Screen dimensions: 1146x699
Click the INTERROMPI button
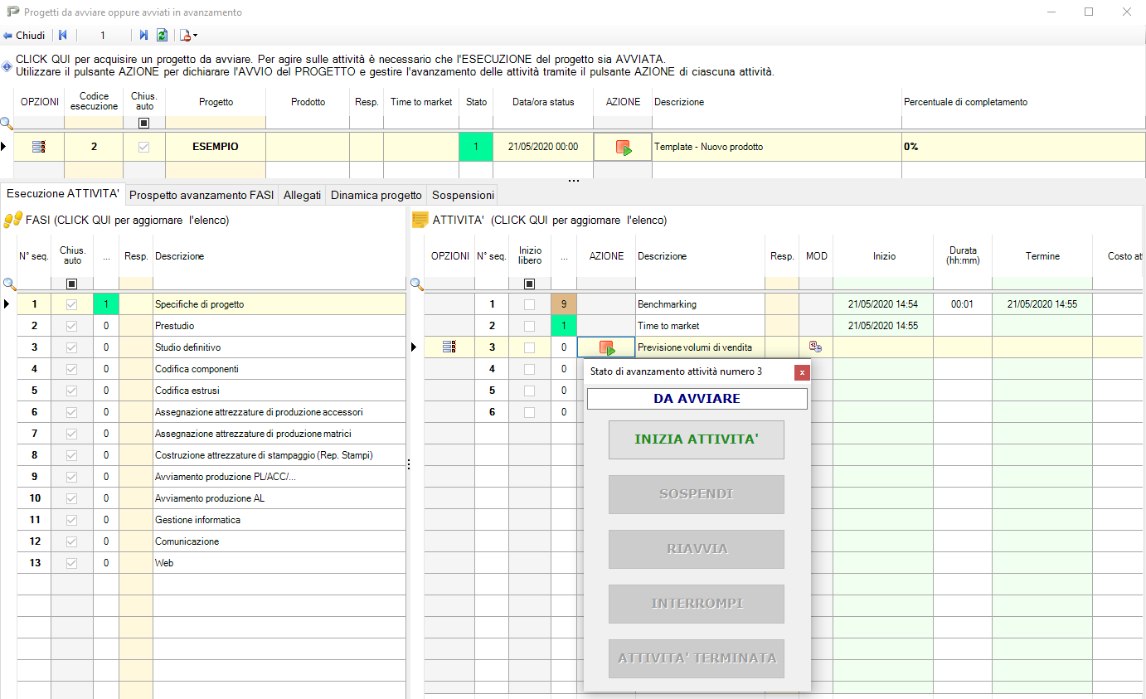[x=697, y=604]
